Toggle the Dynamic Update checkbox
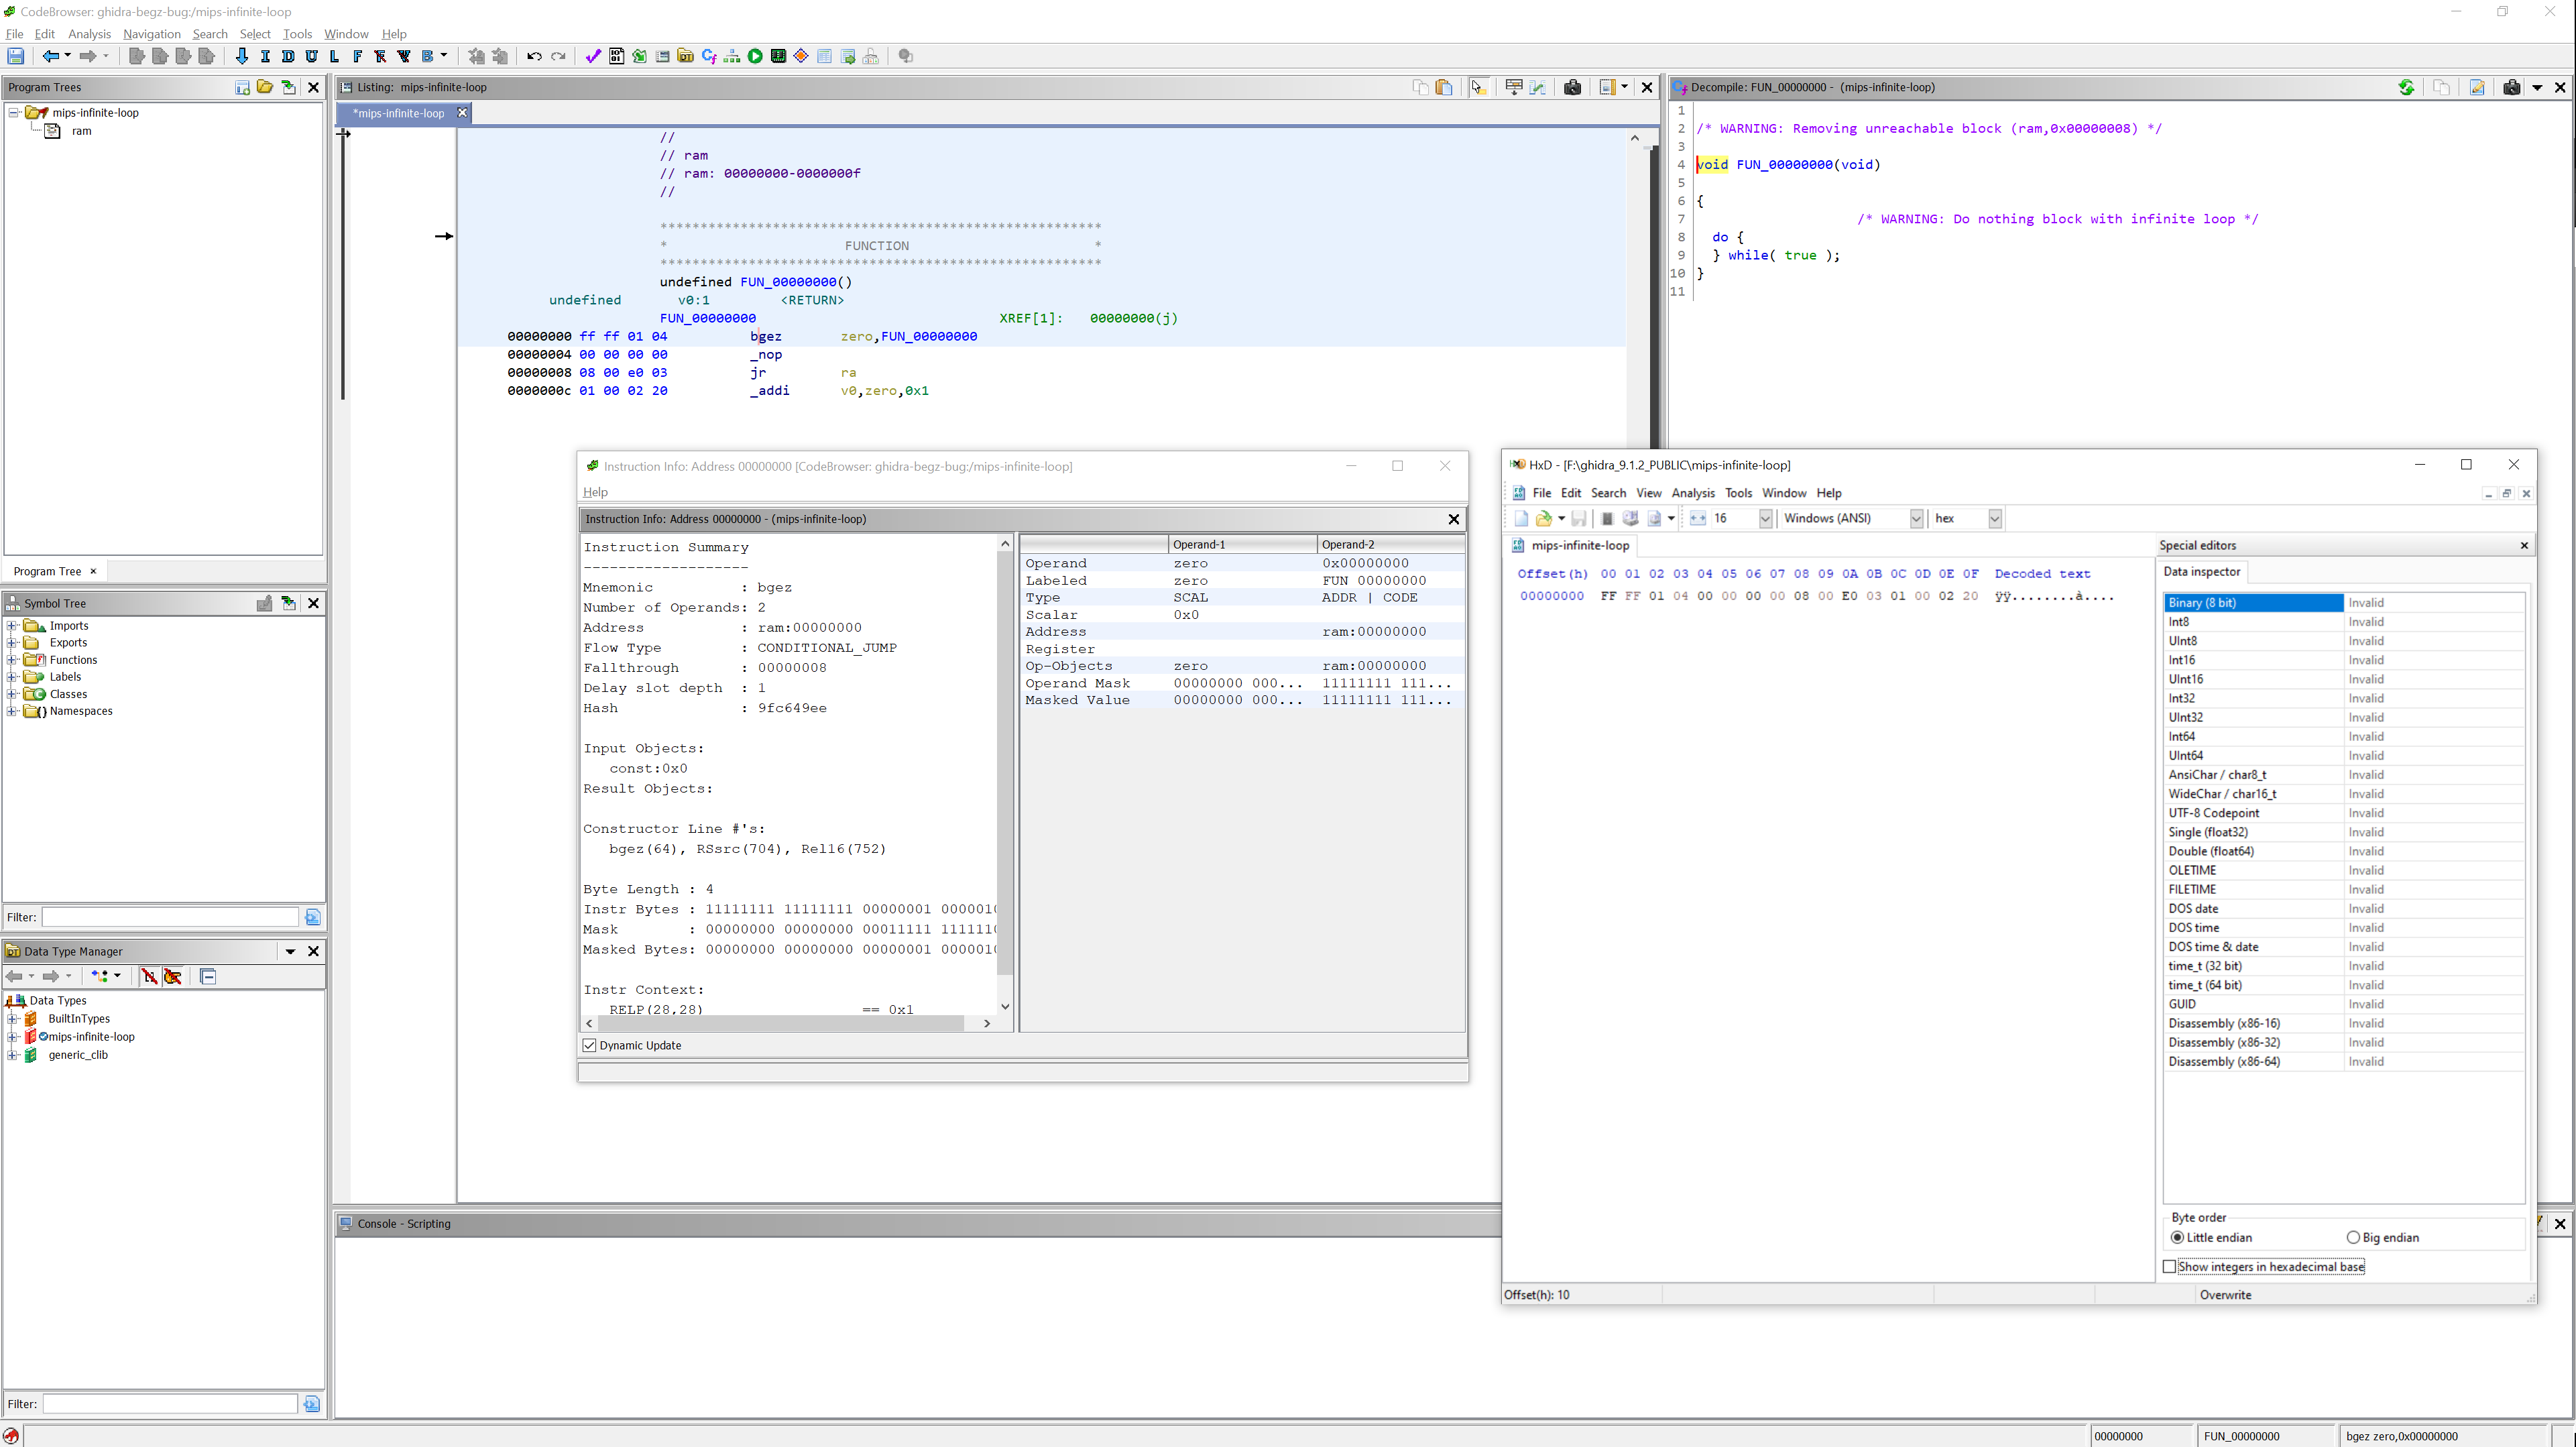 click(x=589, y=1045)
